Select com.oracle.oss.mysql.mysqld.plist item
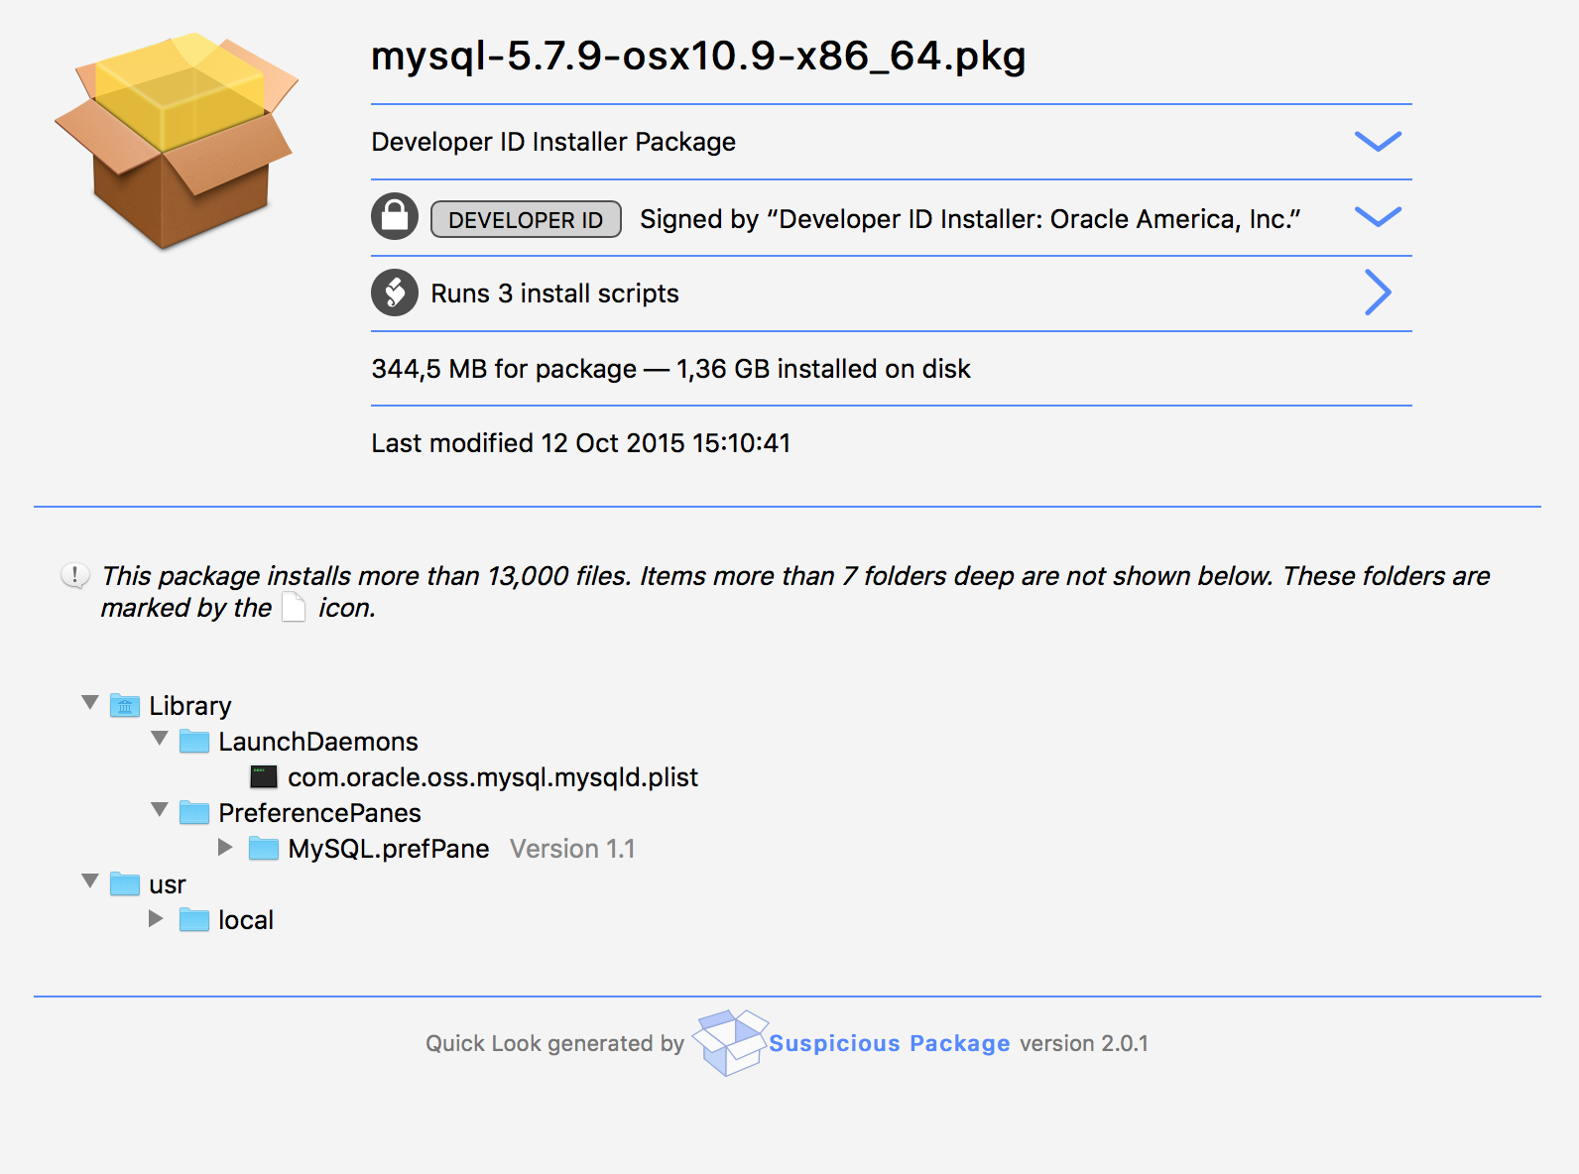The width and height of the screenshot is (1579, 1174). tap(493, 777)
